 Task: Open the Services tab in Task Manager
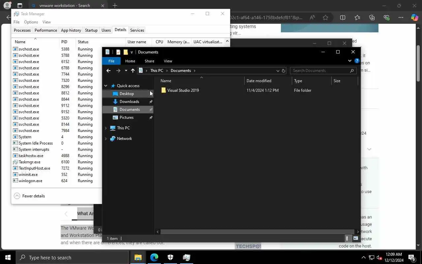point(137,30)
